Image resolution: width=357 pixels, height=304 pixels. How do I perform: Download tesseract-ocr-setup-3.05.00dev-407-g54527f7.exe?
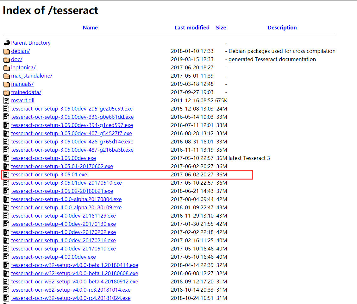pos(72,133)
